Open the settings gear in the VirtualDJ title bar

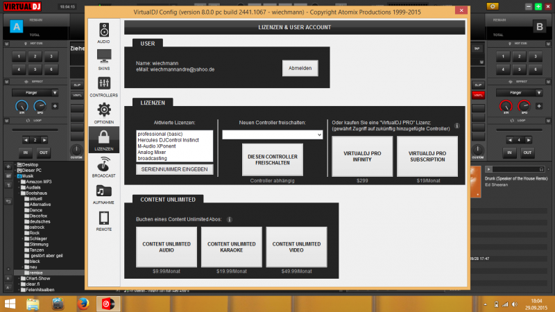coord(493,6)
